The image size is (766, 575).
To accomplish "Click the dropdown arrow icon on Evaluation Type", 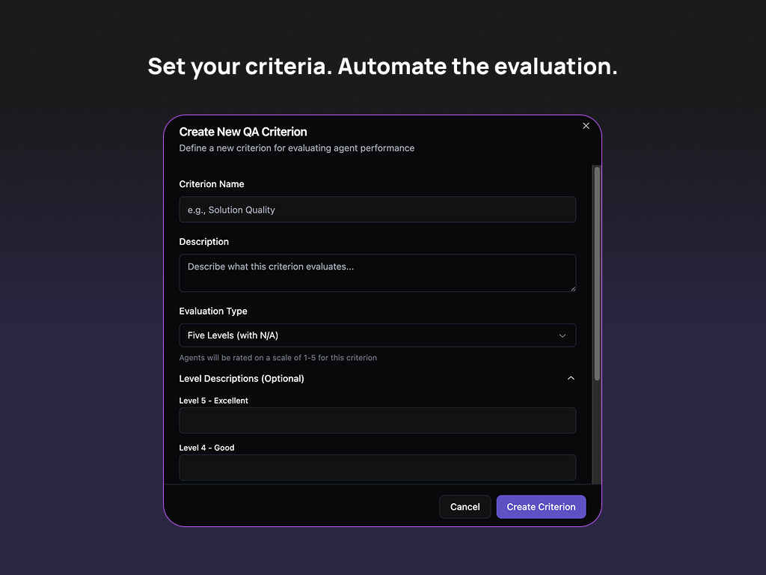I will click(x=563, y=335).
